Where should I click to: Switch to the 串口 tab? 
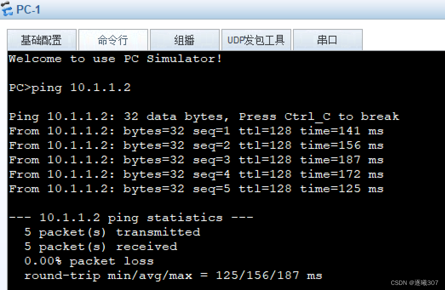[327, 40]
